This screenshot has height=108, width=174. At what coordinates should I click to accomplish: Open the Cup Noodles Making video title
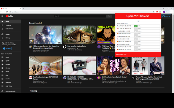tap(46, 78)
